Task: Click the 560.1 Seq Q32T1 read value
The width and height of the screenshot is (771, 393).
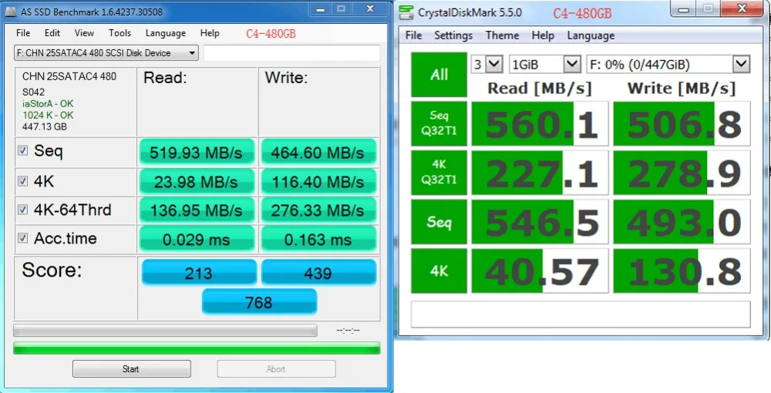Action: click(x=540, y=124)
